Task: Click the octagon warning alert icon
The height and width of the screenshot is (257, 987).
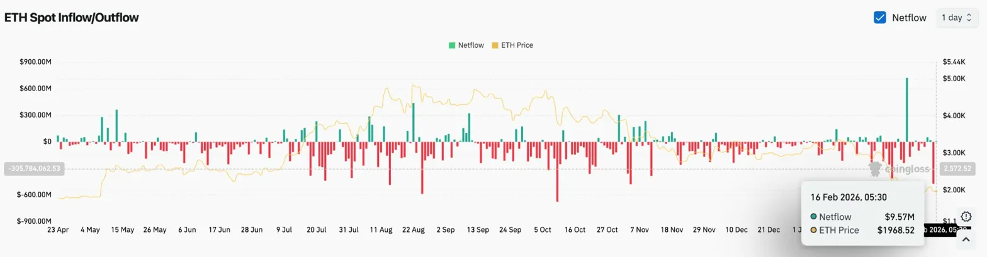Action: pyautogui.click(x=967, y=216)
